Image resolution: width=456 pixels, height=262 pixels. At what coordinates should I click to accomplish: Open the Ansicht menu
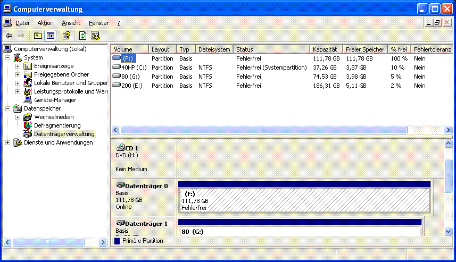pos(71,23)
